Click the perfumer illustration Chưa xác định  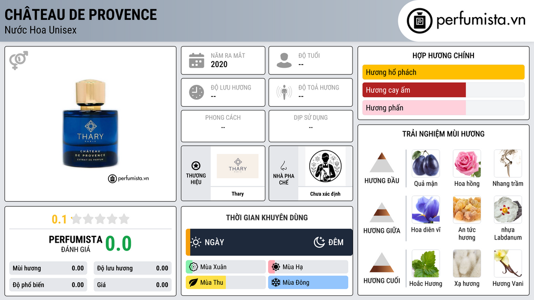coord(325,166)
